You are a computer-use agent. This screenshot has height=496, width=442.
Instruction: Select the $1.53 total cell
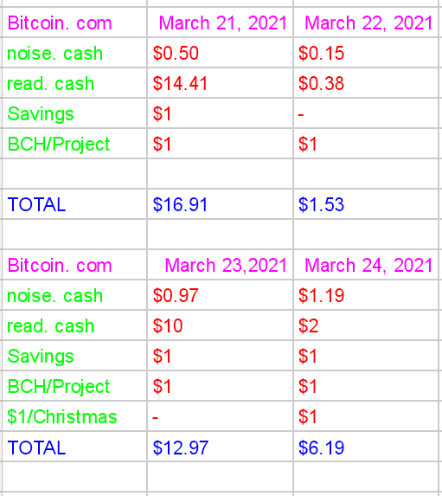click(x=366, y=204)
